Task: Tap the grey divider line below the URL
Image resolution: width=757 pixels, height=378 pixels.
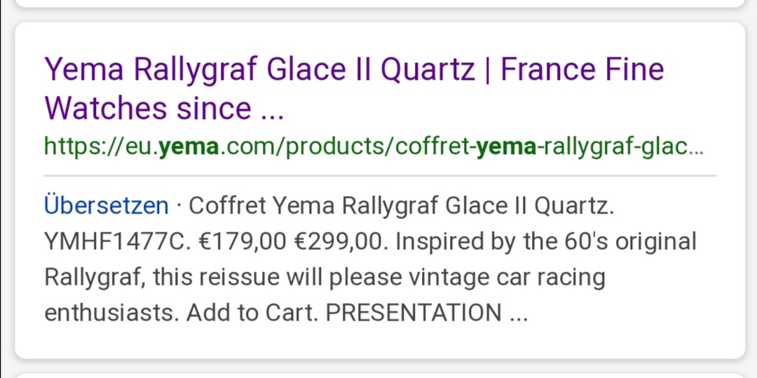Action: [x=380, y=175]
